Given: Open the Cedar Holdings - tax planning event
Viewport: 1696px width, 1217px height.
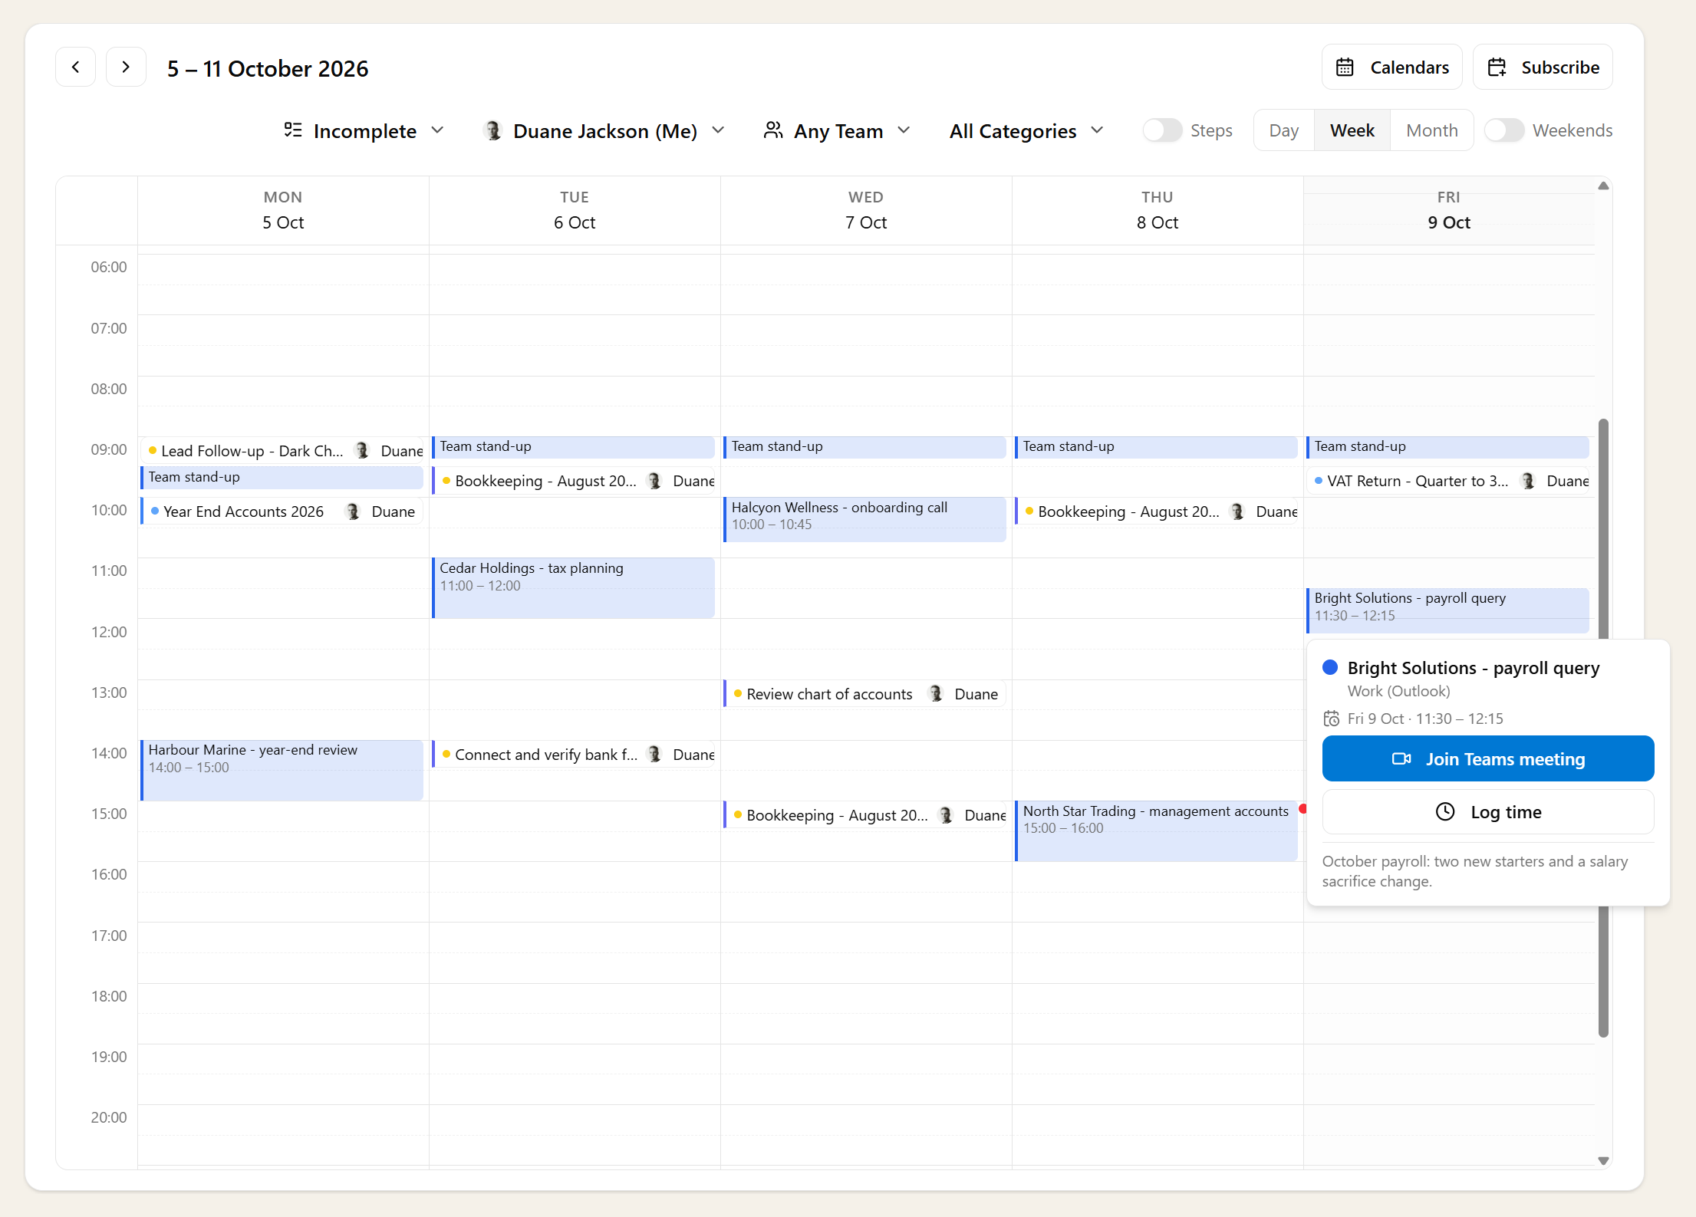Looking at the screenshot, I should (574, 587).
